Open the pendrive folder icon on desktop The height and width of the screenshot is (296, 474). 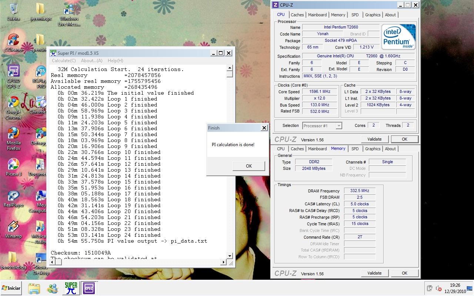click(x=40, y=43)
